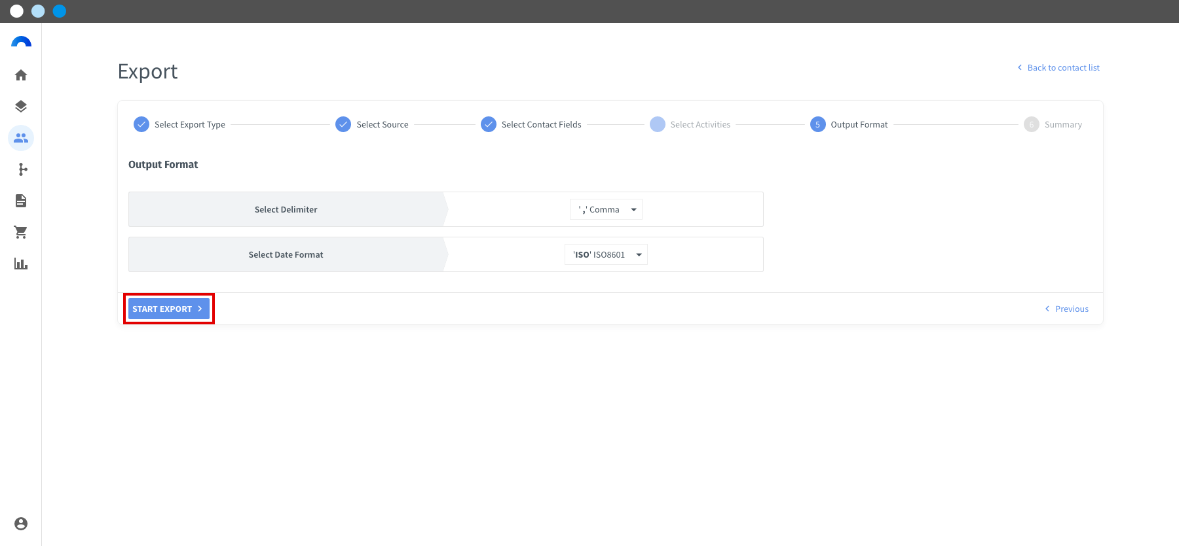
Task: Jump to Select Activities step label
Action: pyautogui.click(x=700, y=124)
